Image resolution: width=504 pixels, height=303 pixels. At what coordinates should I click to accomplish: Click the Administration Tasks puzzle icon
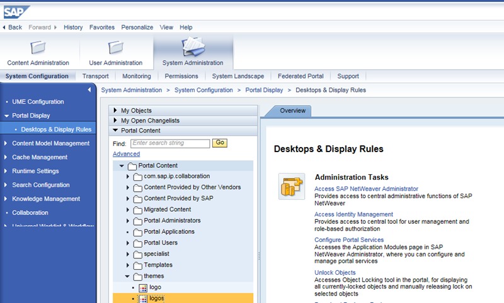tap(292, 187)
